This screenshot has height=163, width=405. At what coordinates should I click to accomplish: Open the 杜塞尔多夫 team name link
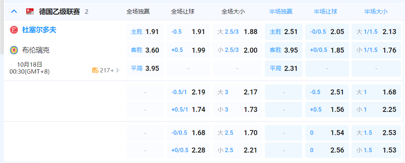click(x=39, y=30)
